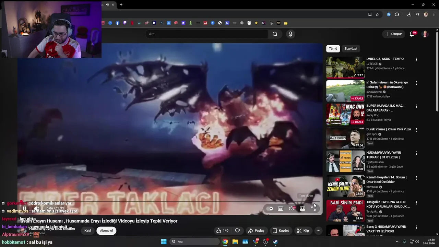The height and width of the screenshot is (247, 439).
Task: Open YouTube notifications bell
Action: 412,34
